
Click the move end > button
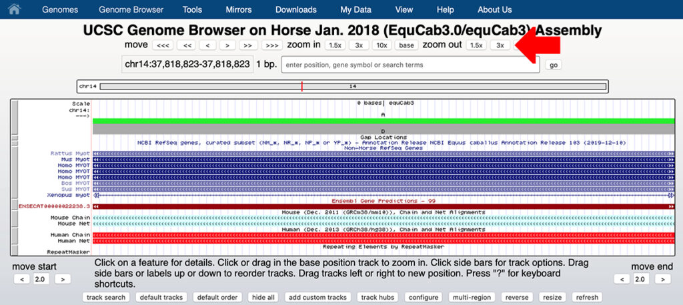tap(662, 279)
